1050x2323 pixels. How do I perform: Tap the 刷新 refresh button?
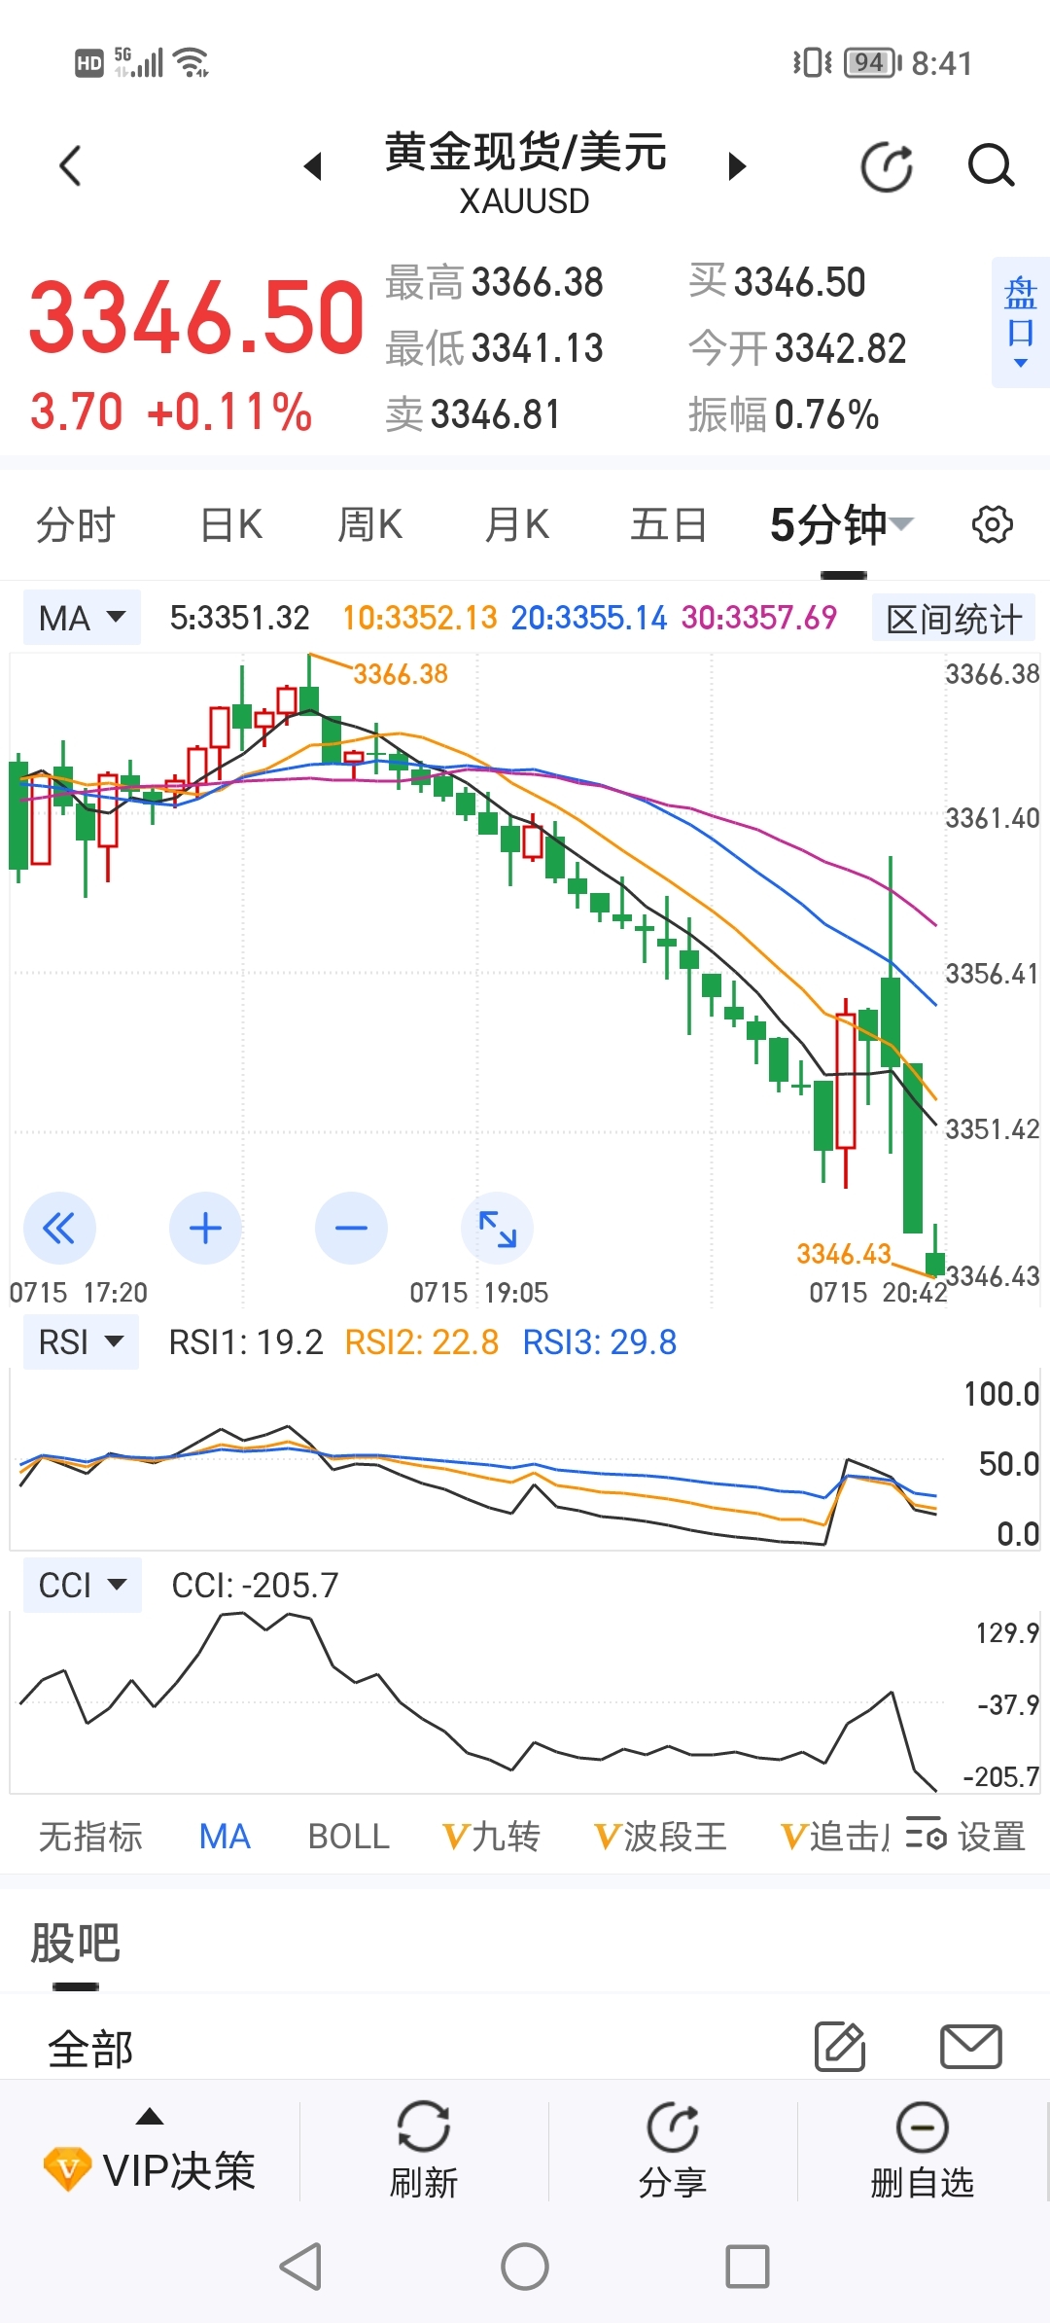tap(423, 2152)
